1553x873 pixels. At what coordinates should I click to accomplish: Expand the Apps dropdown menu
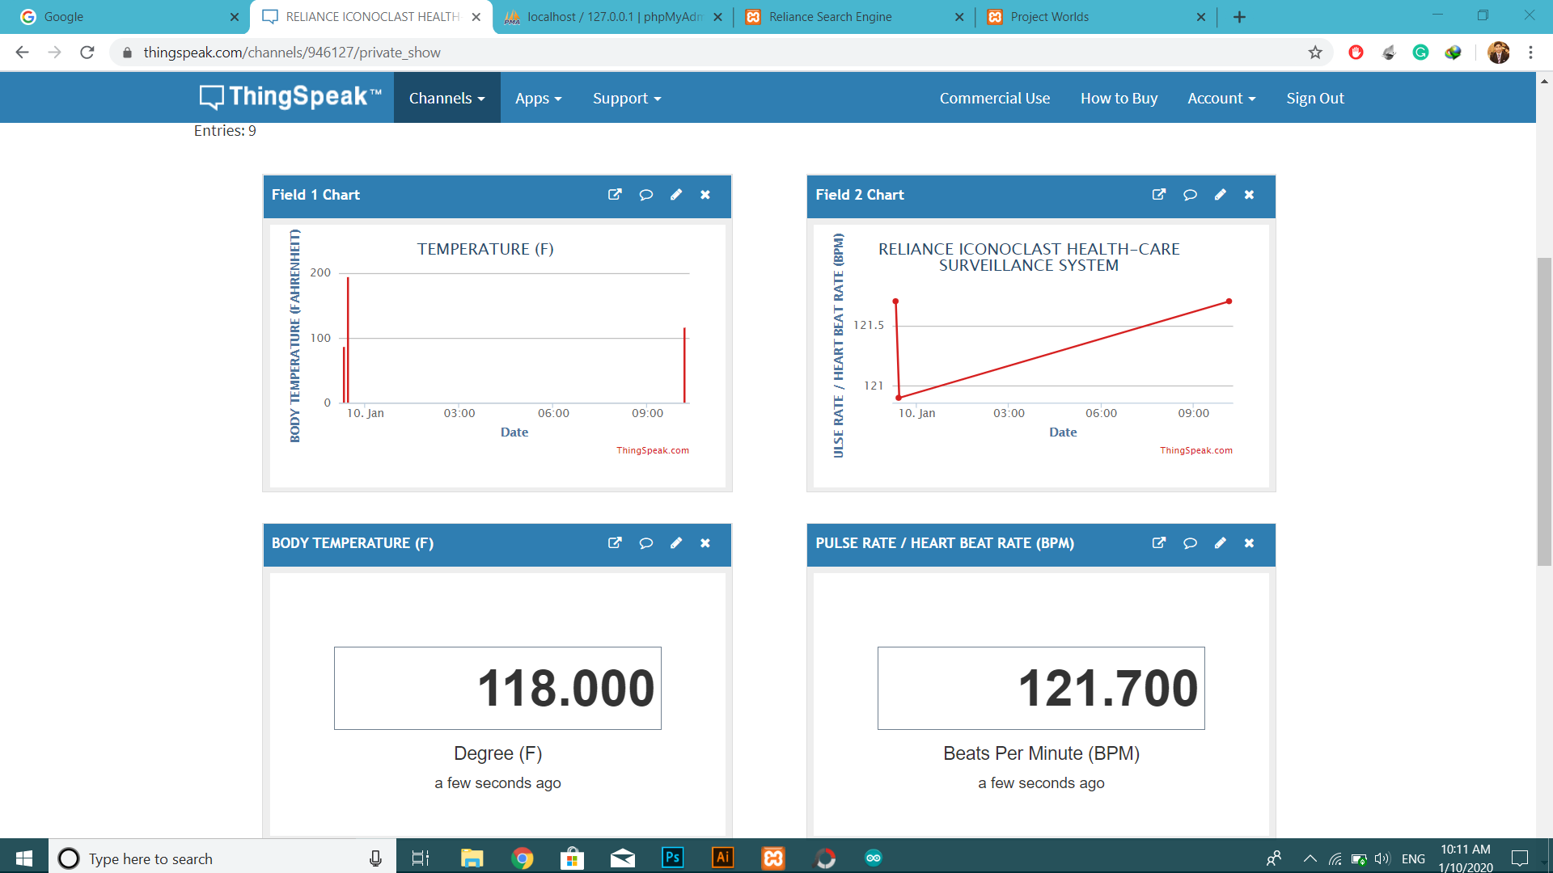538,98
